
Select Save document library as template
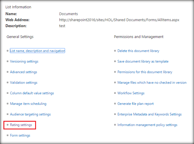(x=143, y=61)
